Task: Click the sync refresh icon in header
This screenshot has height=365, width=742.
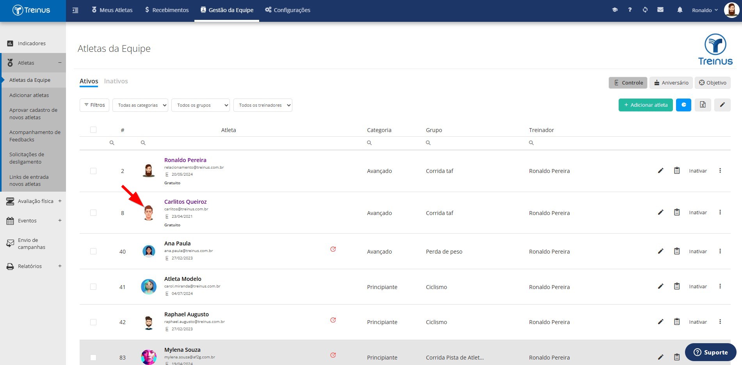Action: pos(645,10)
